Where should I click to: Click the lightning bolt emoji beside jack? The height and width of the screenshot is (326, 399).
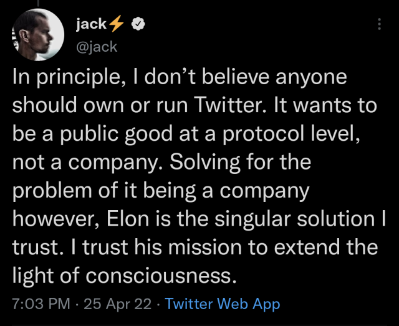click(x=117, y=24)
